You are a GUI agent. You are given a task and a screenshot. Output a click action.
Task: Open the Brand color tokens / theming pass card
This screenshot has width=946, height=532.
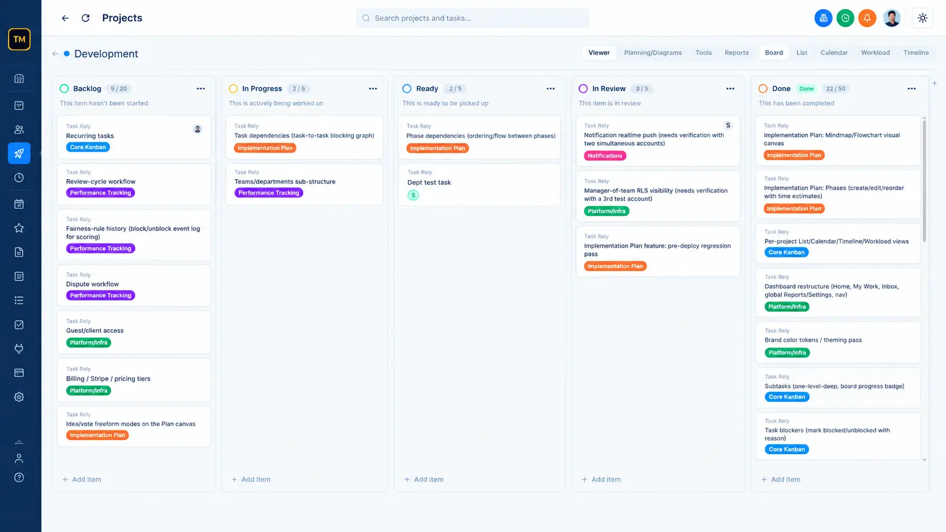pyautogui.click(x=838, y=342)
